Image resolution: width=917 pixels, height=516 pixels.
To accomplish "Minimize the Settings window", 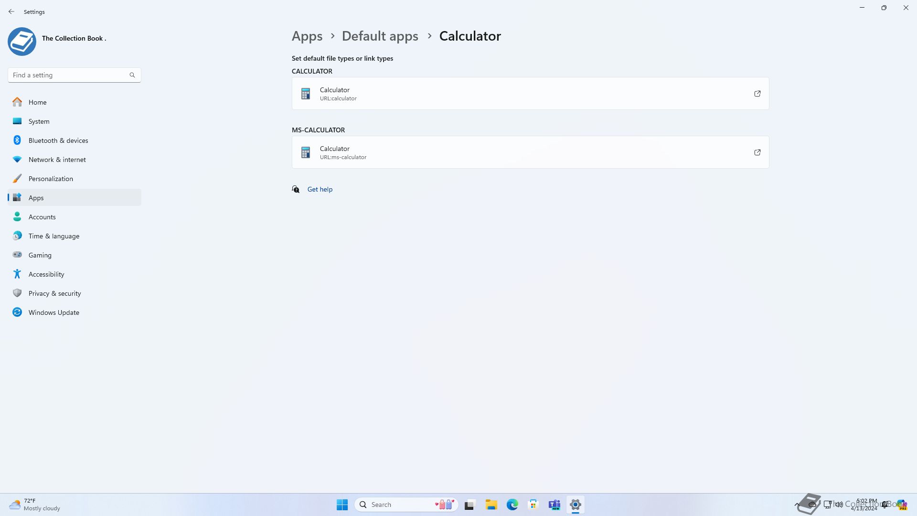I will pyautogui.click(x=862, y=8).
